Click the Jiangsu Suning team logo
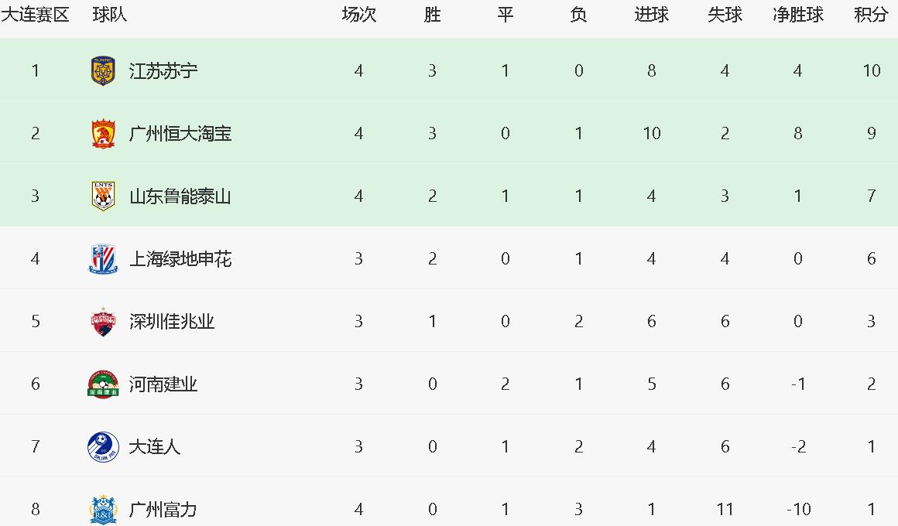The height and width of the screenshot is (526, 898). (x=103, y=71)
